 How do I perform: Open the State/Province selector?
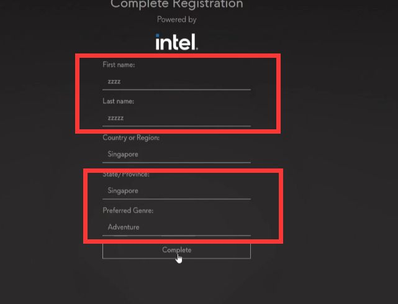[177, 191]
